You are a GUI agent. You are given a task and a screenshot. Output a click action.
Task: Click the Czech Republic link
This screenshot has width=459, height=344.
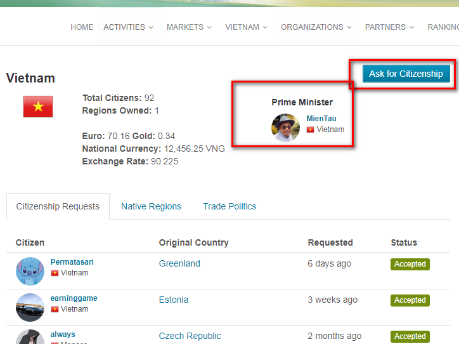click(190, 336)
